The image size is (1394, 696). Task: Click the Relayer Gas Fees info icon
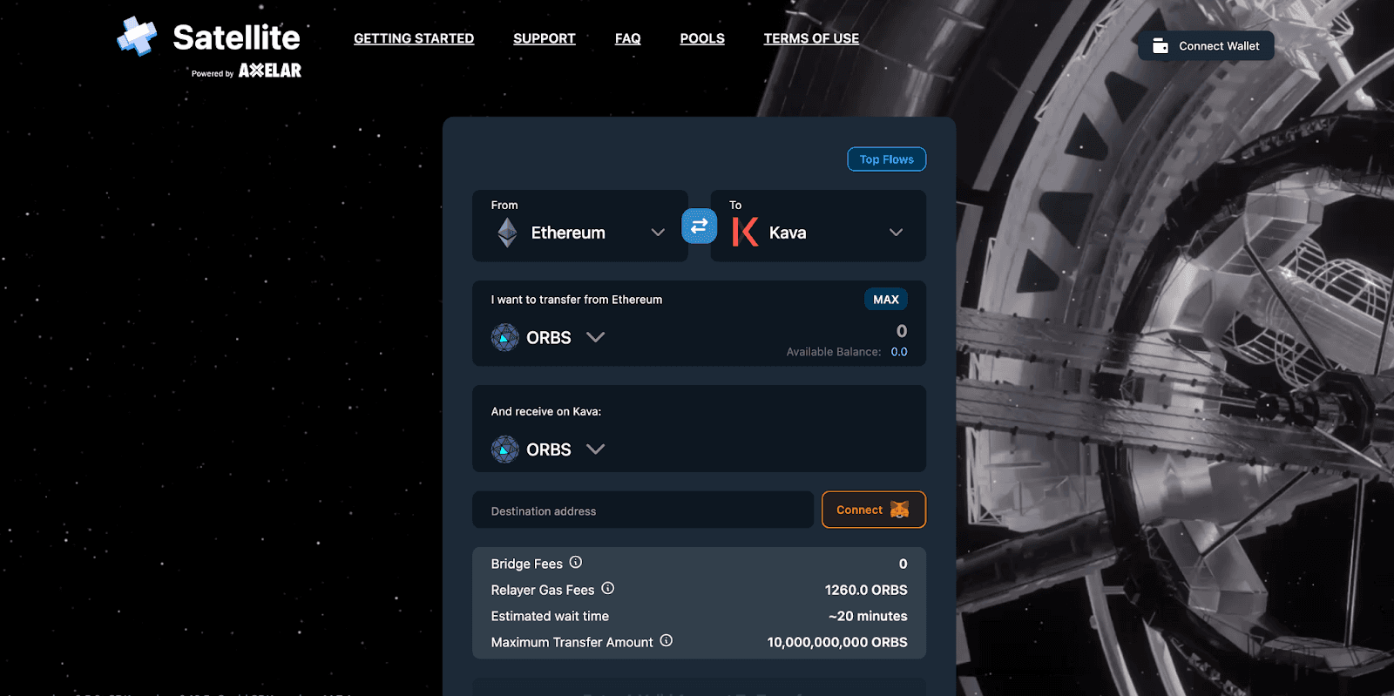[x=608, y=589]
